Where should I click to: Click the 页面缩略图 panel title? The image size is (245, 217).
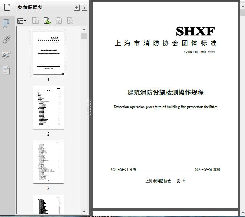coord(30,7)
